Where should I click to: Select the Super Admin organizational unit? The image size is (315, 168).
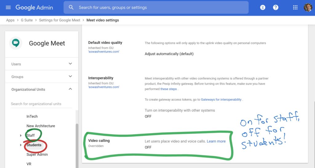pyautogui.click(x=37, y=155)
